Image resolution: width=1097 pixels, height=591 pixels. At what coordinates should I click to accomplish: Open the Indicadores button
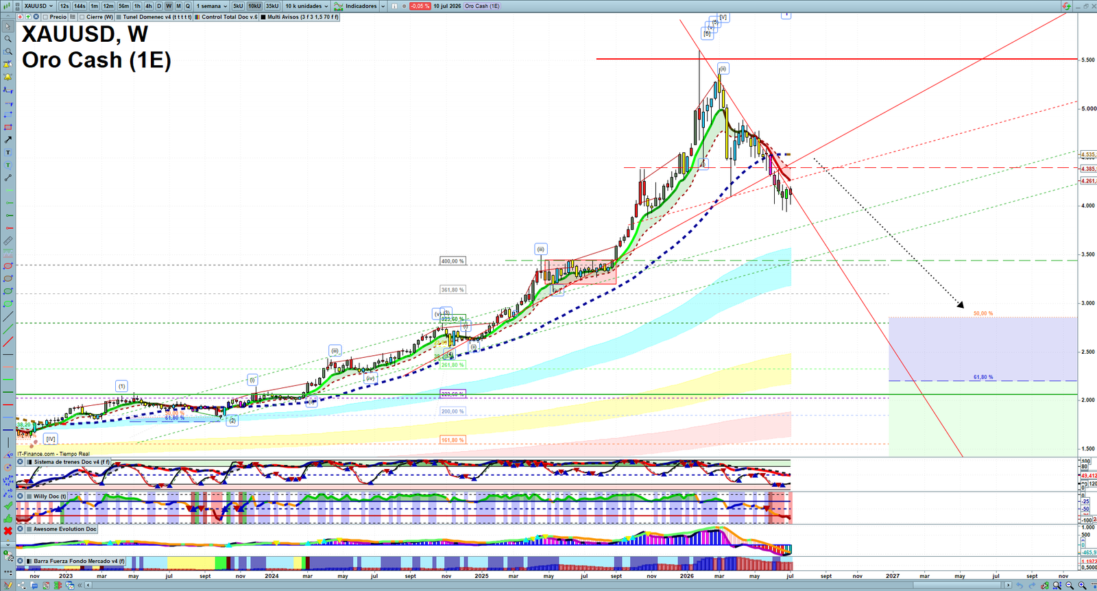[x=355, y=6]
